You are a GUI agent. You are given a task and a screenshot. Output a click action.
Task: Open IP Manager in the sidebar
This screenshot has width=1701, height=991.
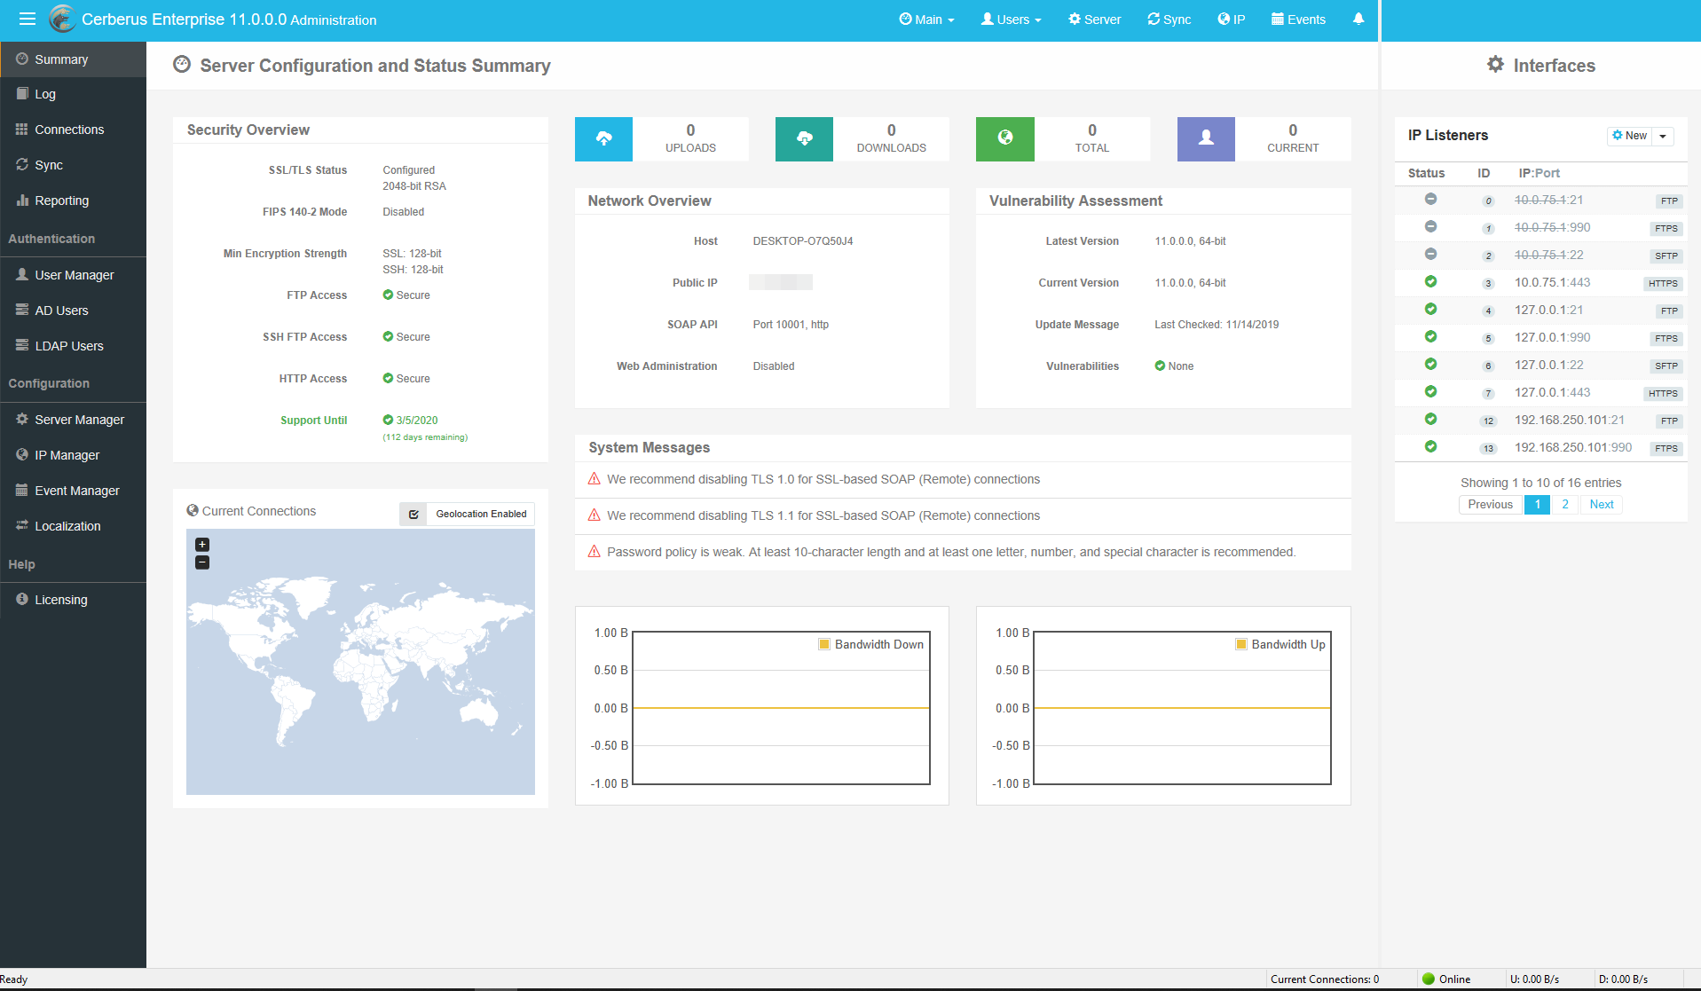[73, 455]
